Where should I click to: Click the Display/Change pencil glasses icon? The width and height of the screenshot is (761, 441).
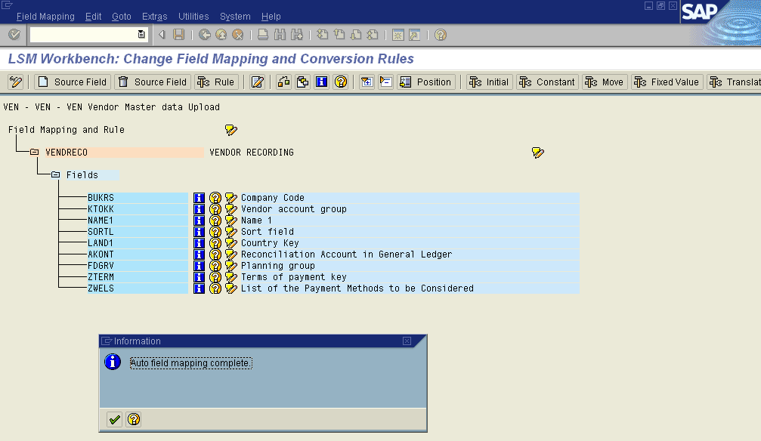click(15, 82)
